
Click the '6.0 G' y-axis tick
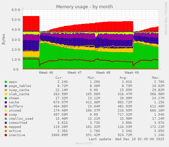(16, 10)
